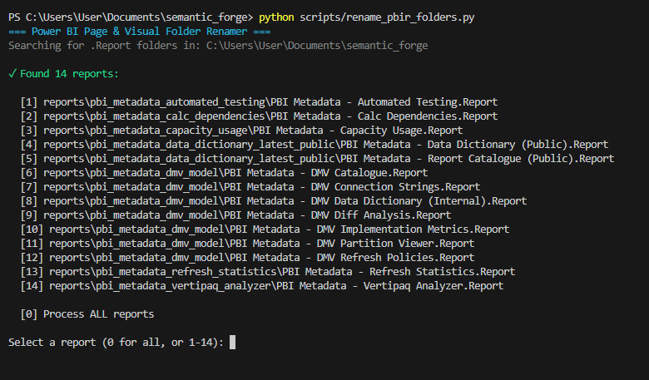Click the terminal cursor after the Select a report prompt
Image resolution: width=649 pixels, height=380 pixels.
(x=233, y=343)
